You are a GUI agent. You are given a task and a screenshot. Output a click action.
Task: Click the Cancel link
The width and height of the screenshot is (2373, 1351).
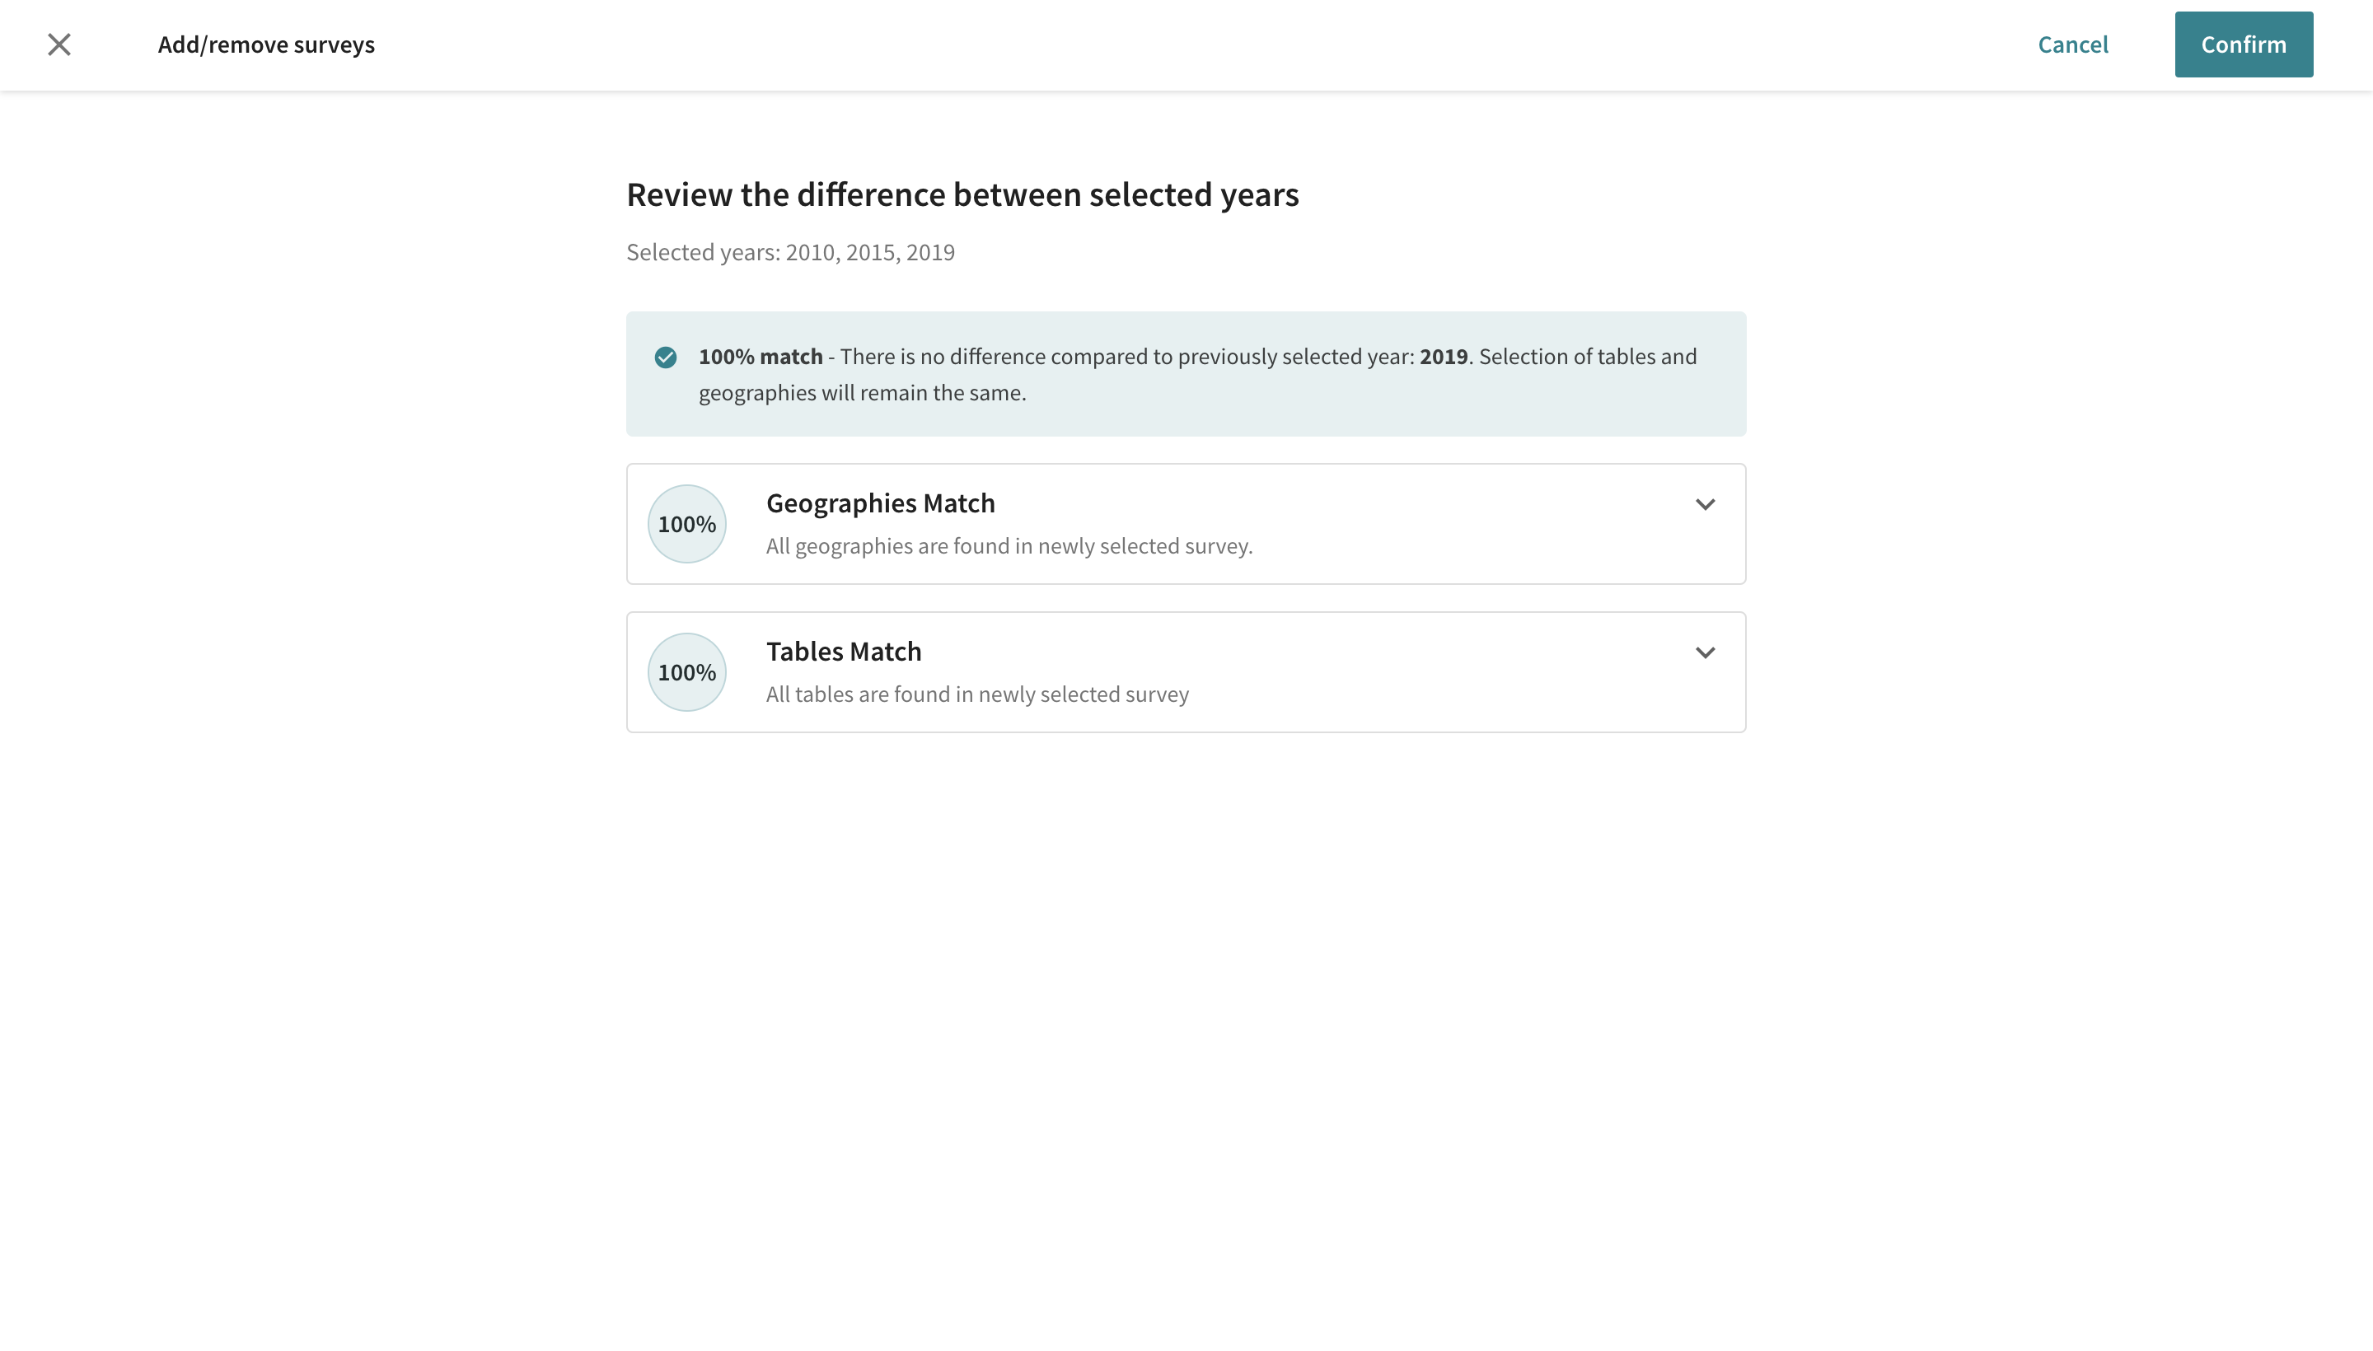(2072, 44)
